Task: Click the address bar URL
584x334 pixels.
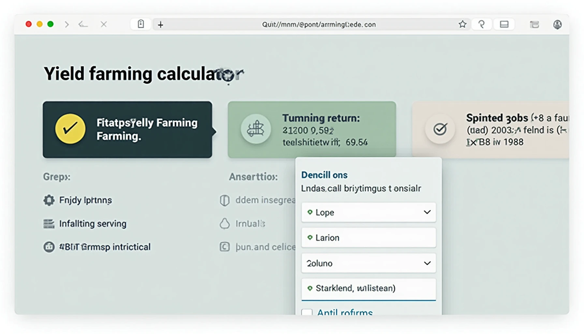Action: 319,24
